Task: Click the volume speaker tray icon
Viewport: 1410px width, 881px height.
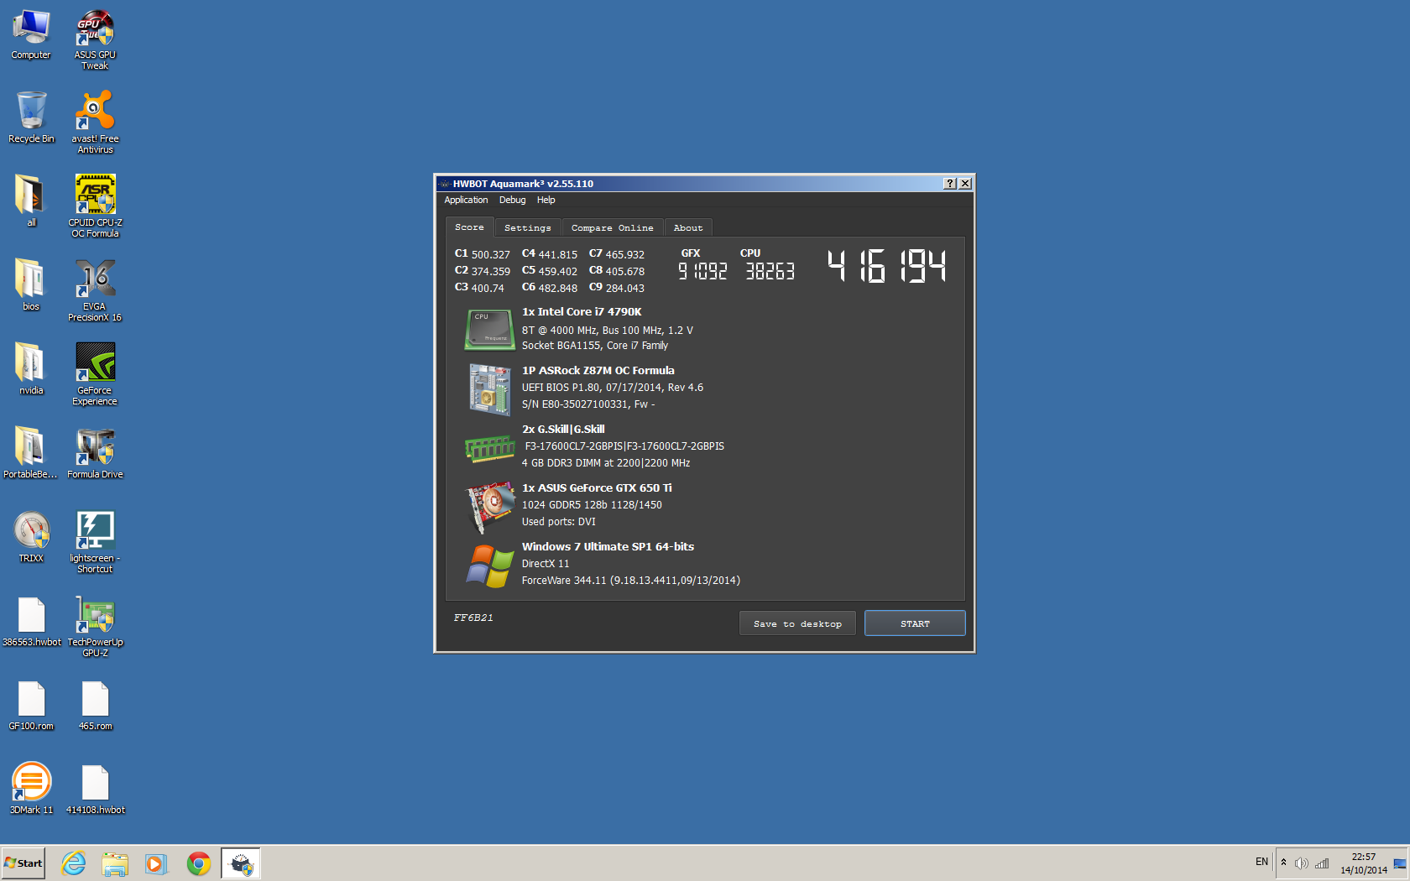Action: 1301,863
